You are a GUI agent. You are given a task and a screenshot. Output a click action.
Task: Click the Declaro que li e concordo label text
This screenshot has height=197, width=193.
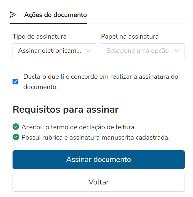[x=101, y=82]
